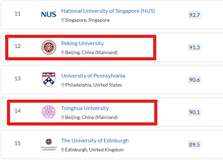Open National University of Singapore (NUS) link
Viewport: 223px width, 160px height.
(x=108, y=11)
